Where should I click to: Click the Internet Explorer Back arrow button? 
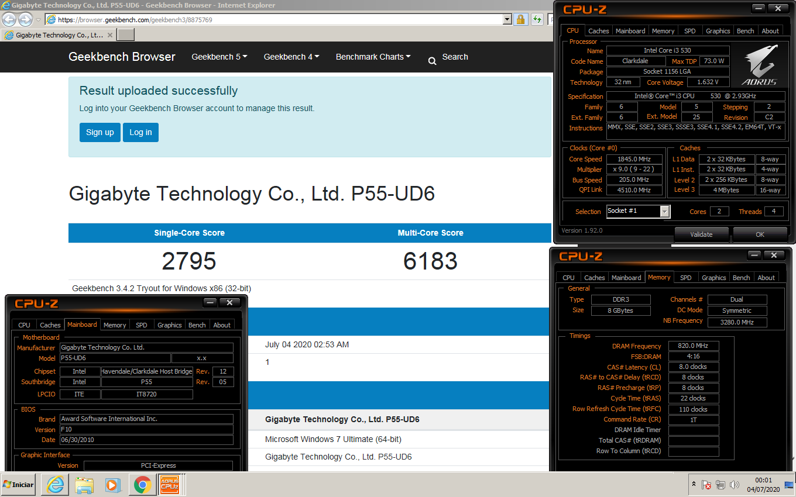click(9, 19)
